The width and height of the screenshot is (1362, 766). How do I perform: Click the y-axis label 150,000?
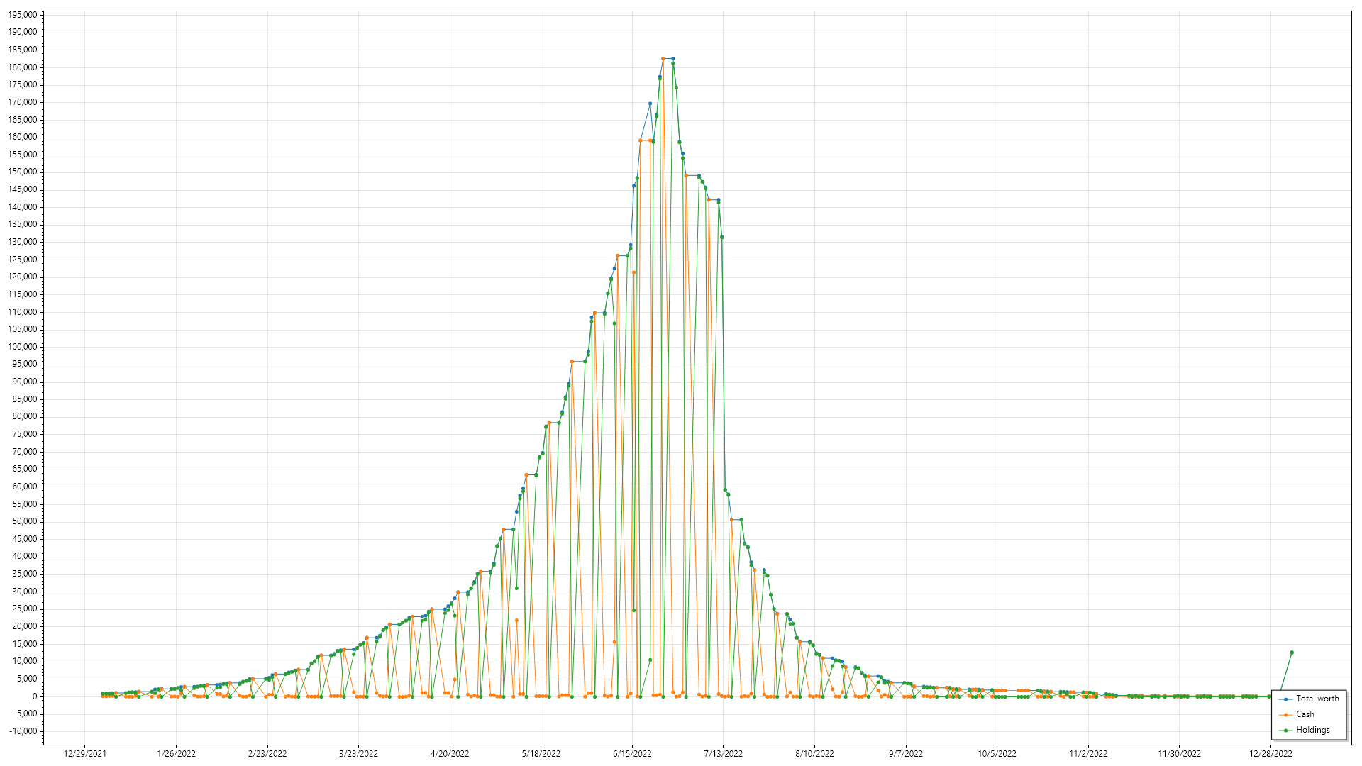[x=22, y=172]
